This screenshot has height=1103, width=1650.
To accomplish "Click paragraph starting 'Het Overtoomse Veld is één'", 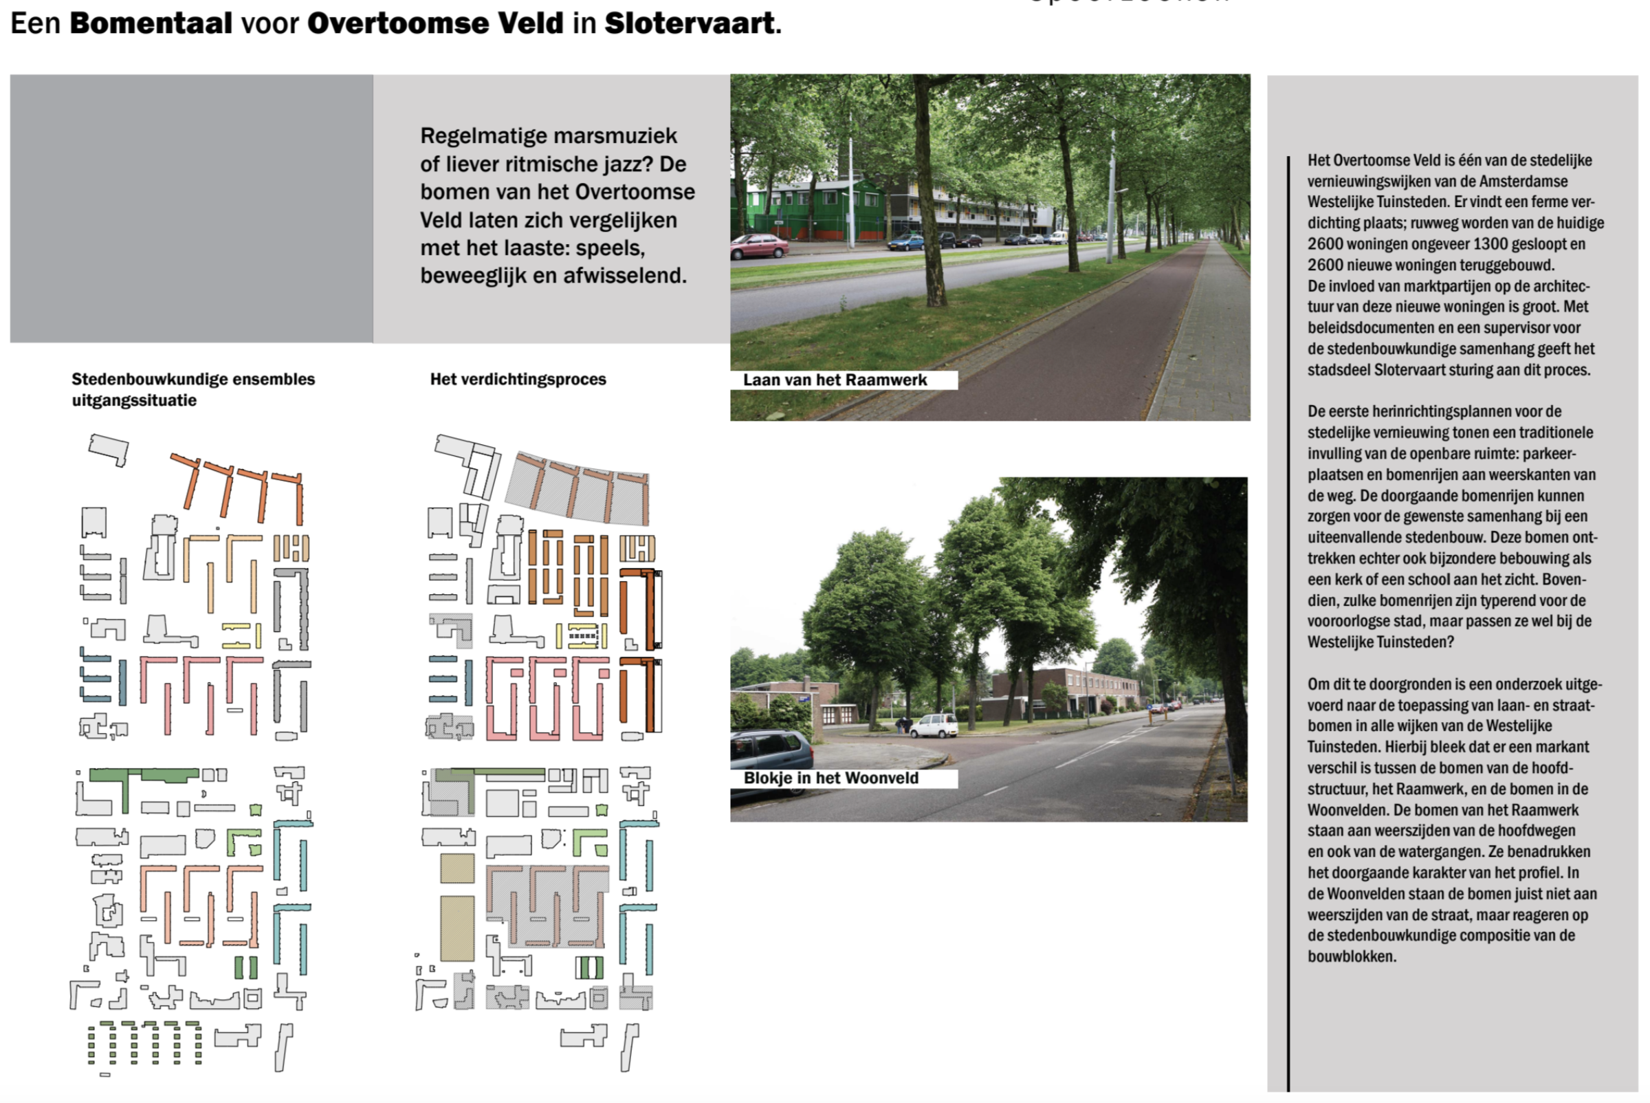I will 1455,265.
